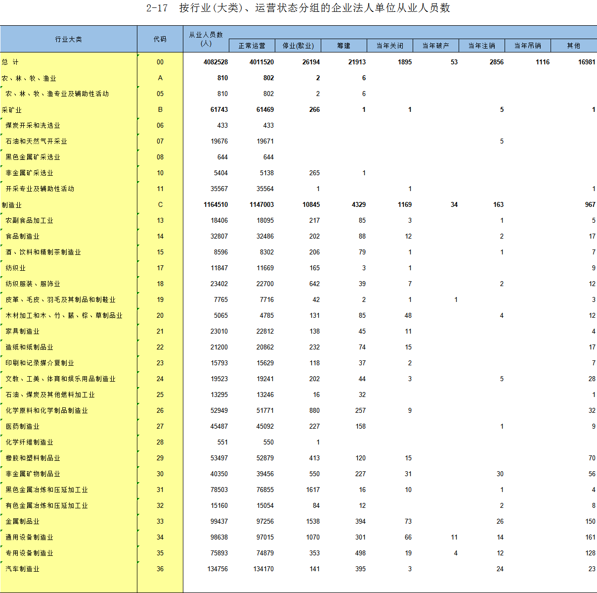Click the 通用设备制造业 row label
The image size is (597, 593).
pos(29,537)
